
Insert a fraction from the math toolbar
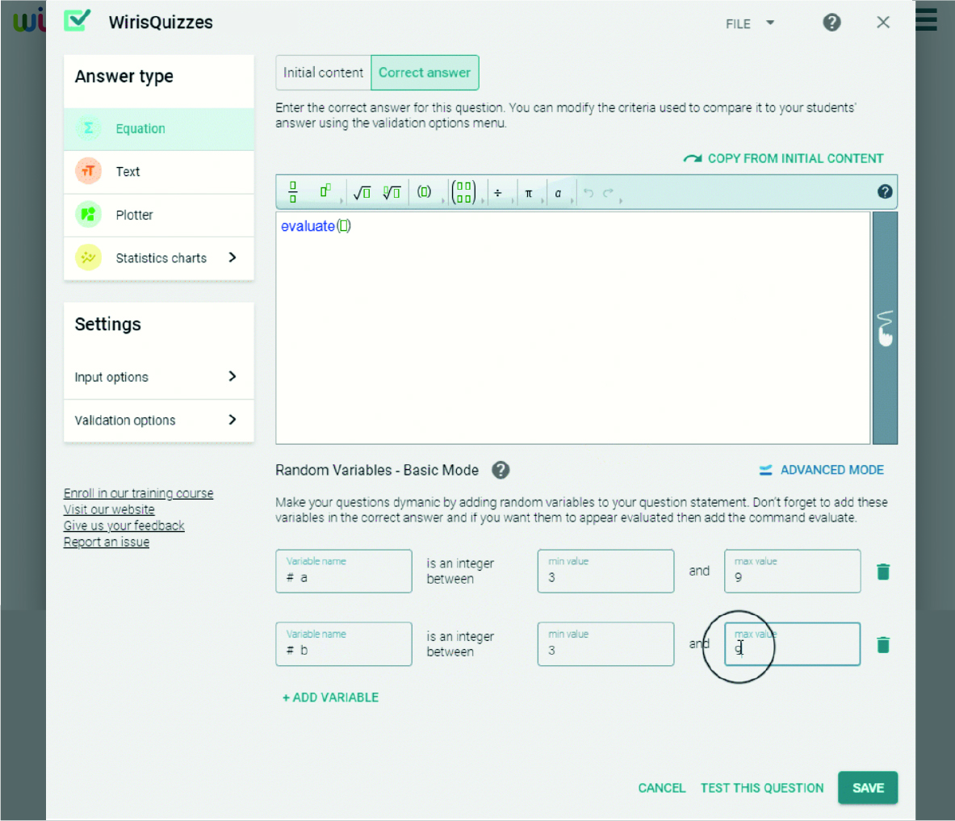293,192
